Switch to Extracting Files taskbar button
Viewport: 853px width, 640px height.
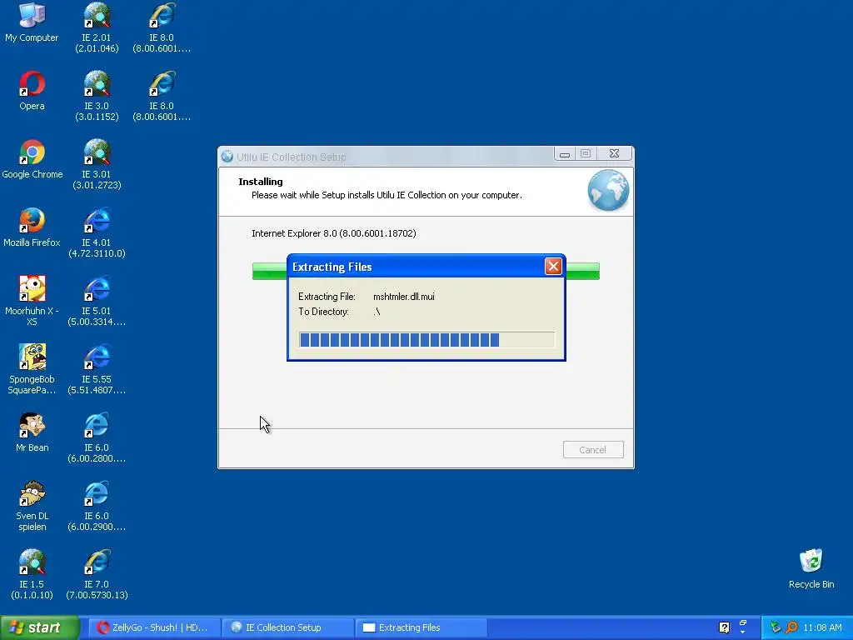421,627
